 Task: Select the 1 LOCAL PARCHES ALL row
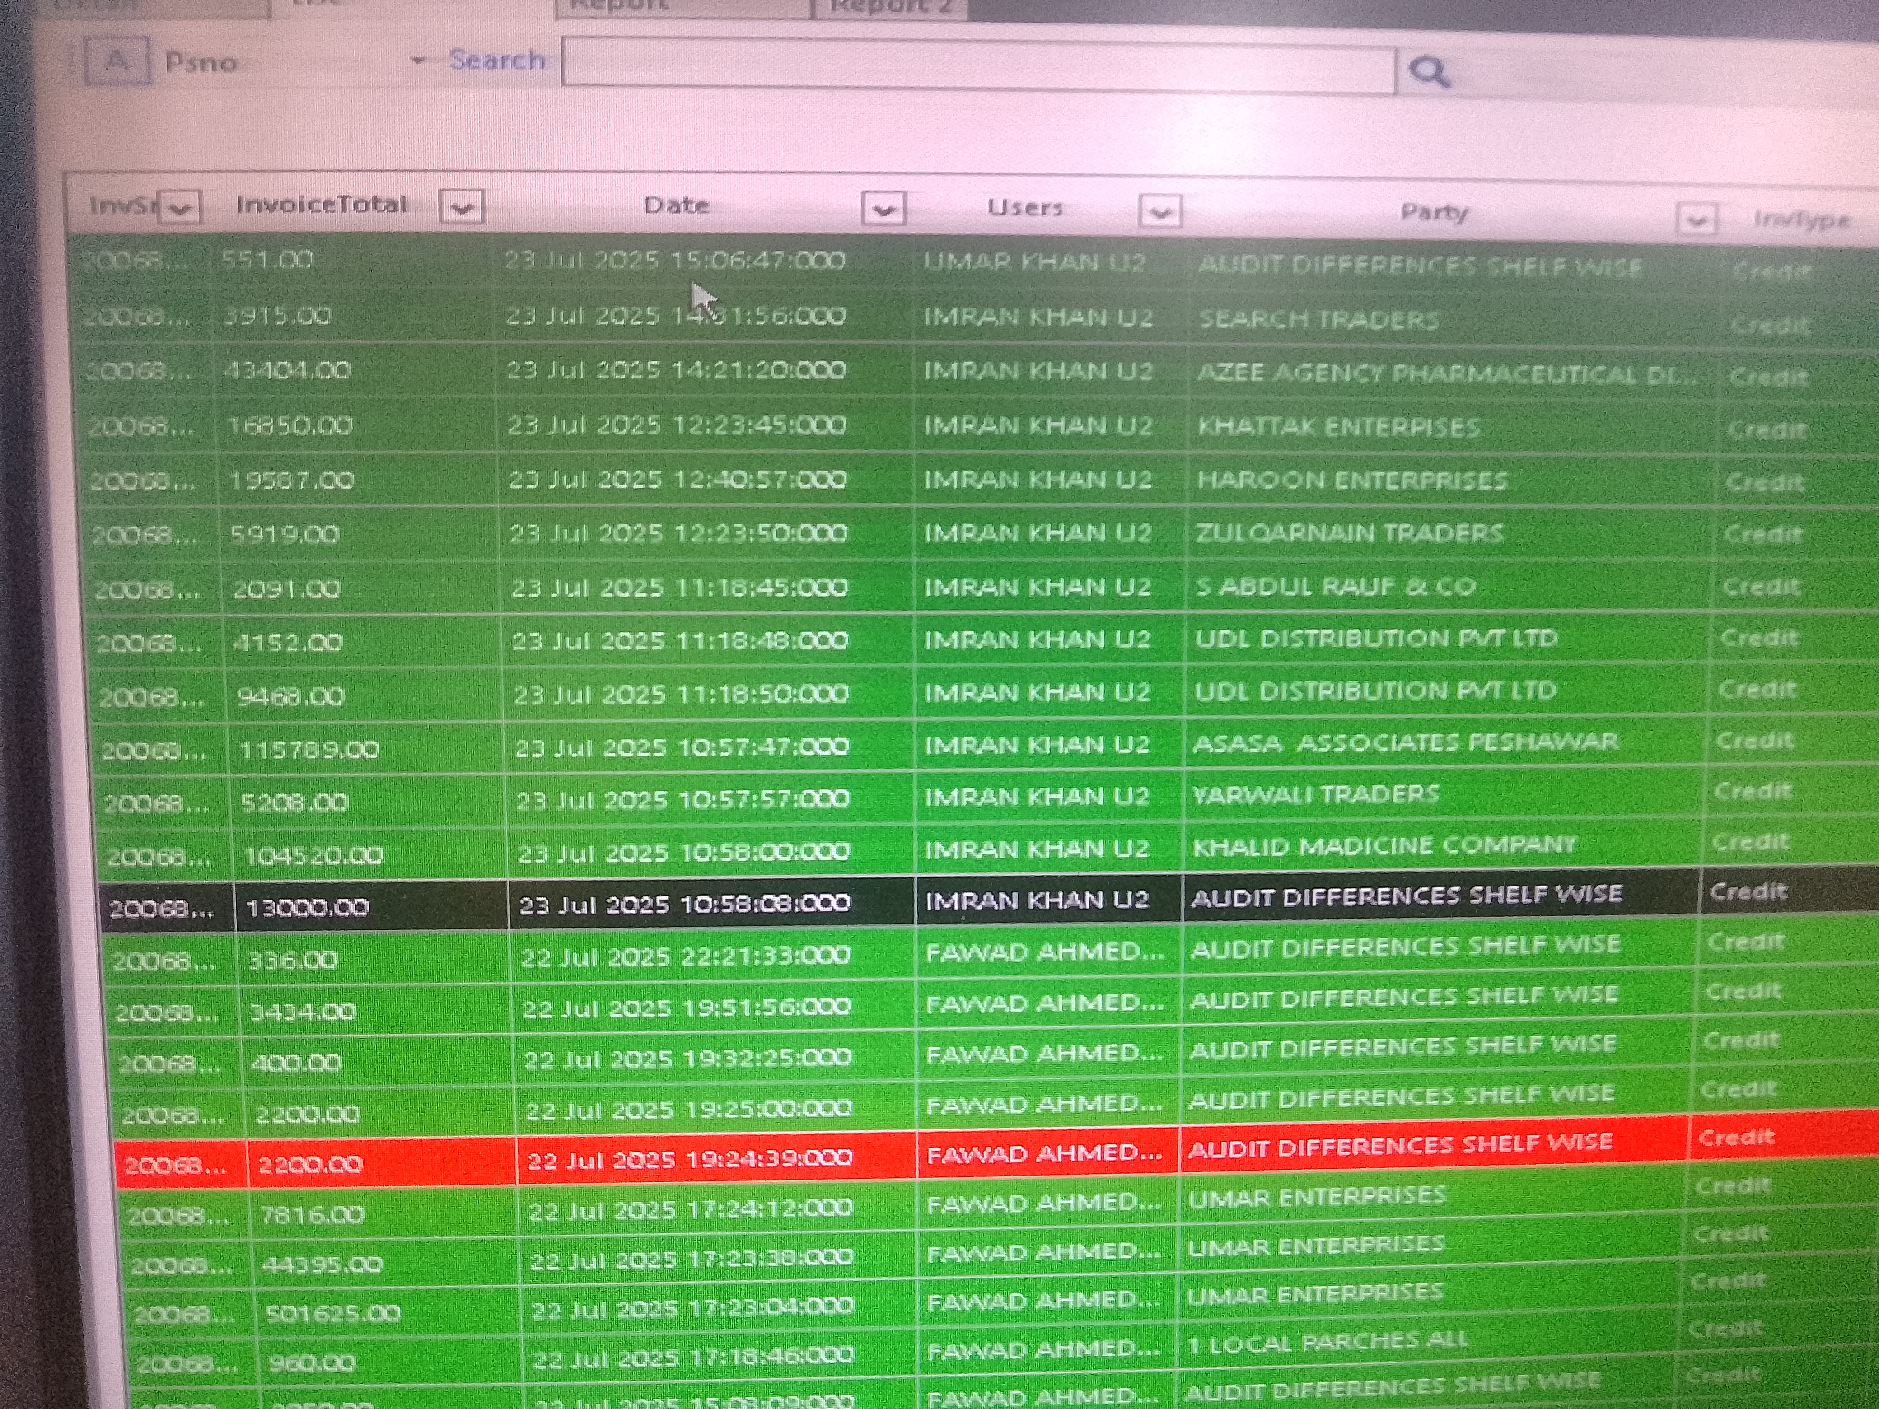[1327, 1343]
